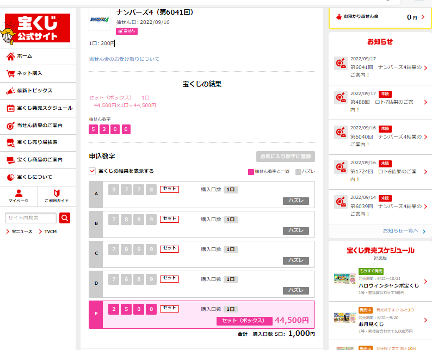Click the home icon beside ホーム

[x=10, y=57]
